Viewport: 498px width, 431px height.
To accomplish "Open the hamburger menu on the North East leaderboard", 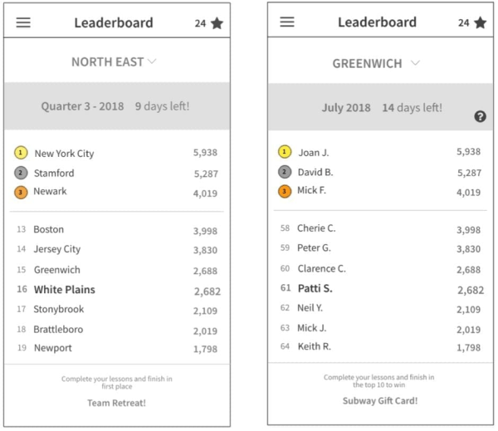I will pos(23,22).
